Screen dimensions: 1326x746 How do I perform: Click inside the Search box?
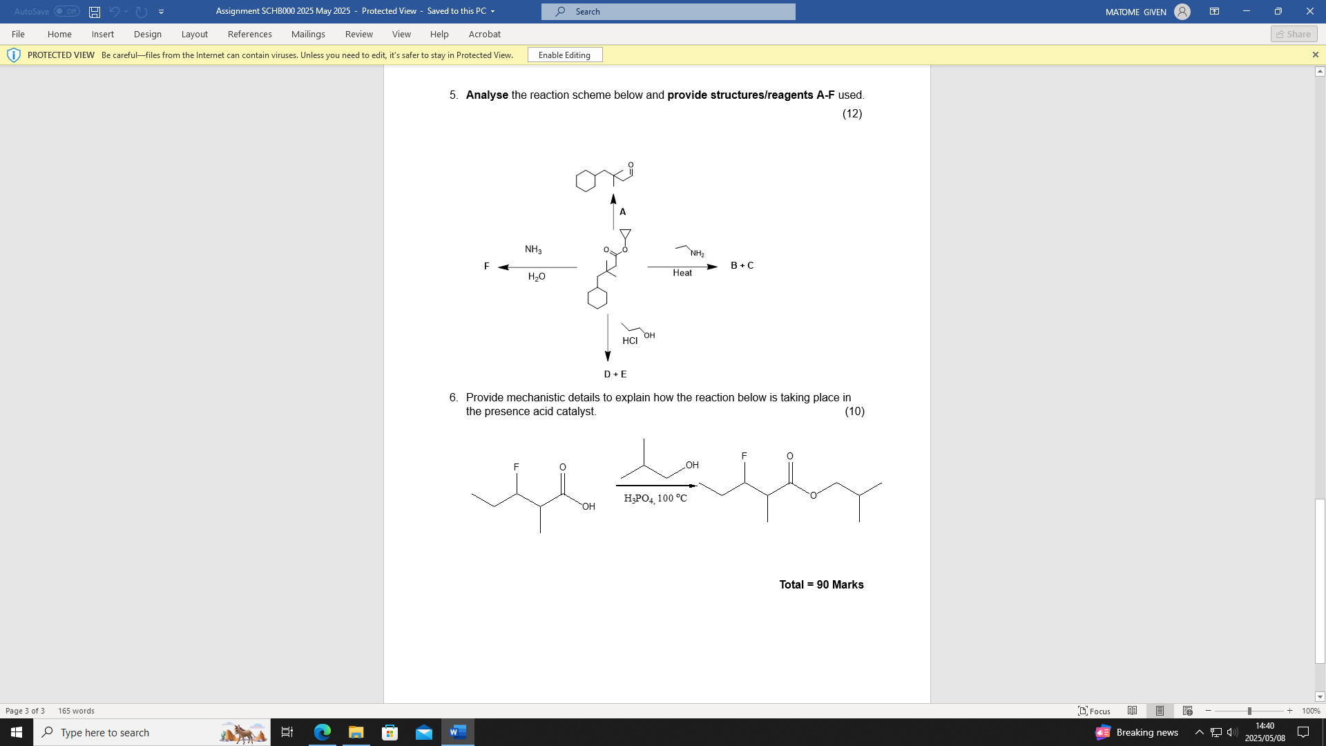(x=667, y=11)
